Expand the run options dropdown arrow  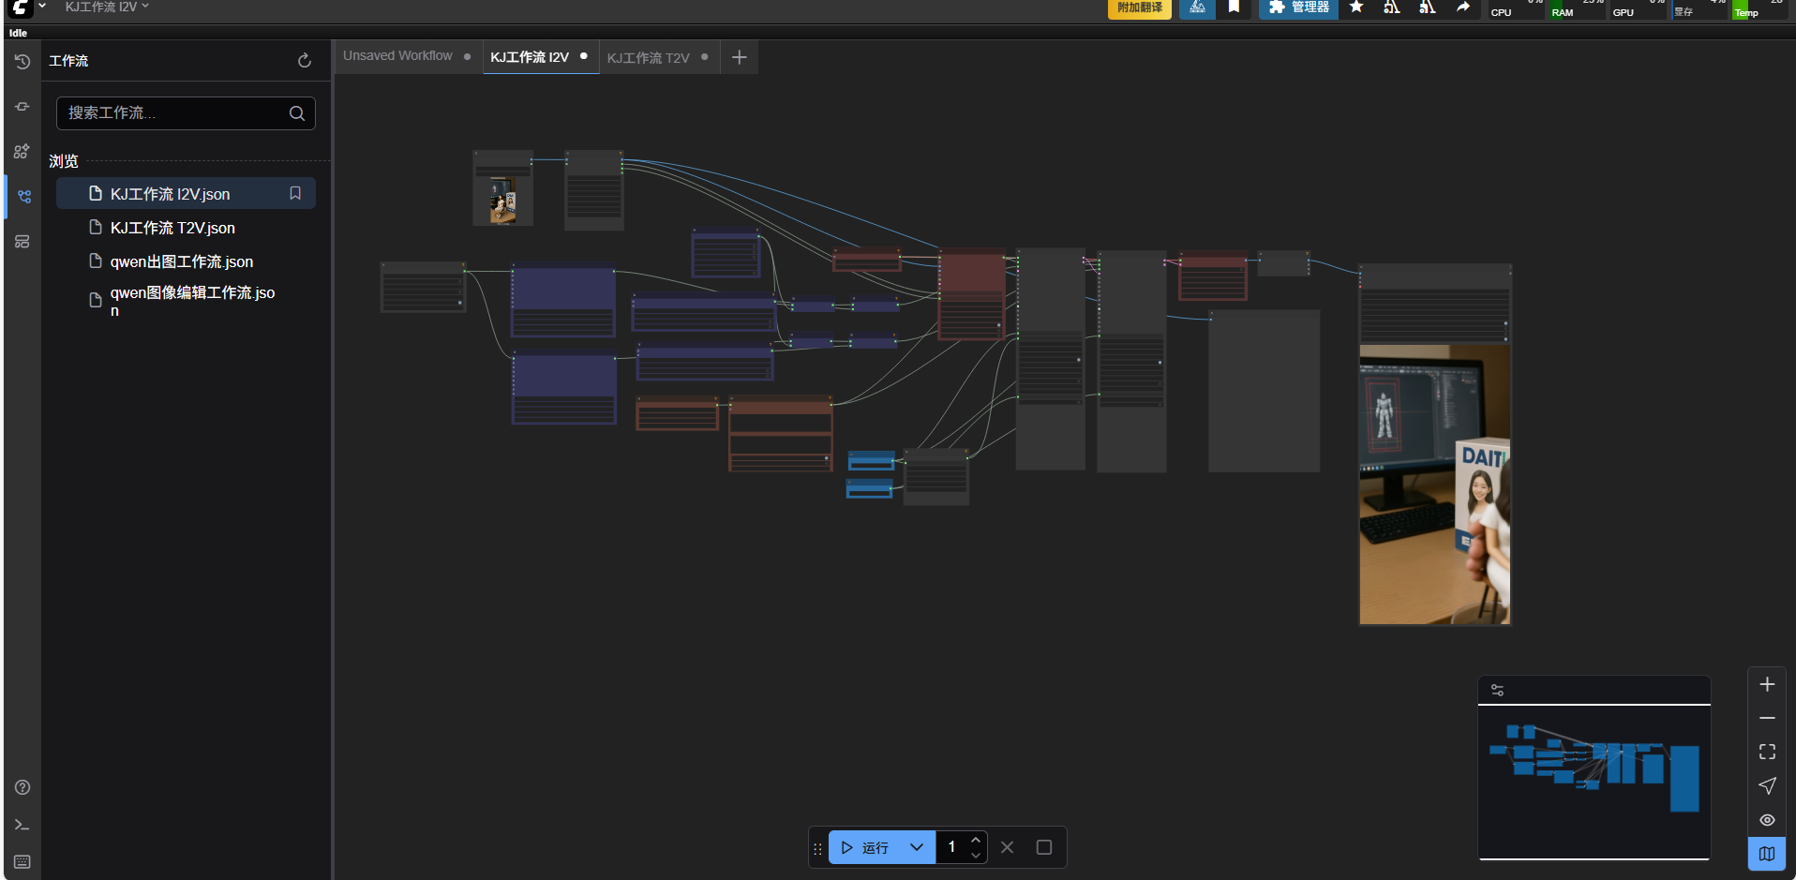pos(917,847)
